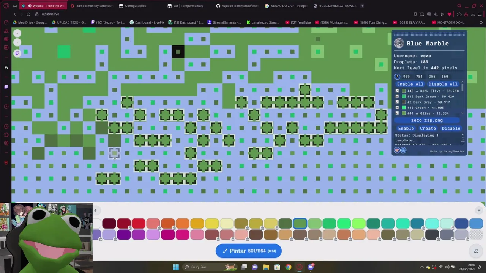Click the zezo zap.png file button
Screen dimensions: 486x273
[427, 120]
